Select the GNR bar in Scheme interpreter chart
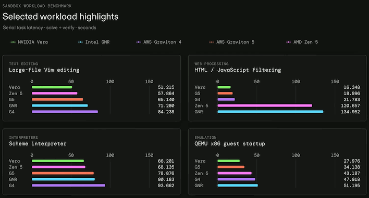This screenshot has height=198, width=369. point(63,179)
